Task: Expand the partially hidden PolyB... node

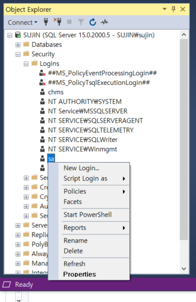Action: pos(18,244)
